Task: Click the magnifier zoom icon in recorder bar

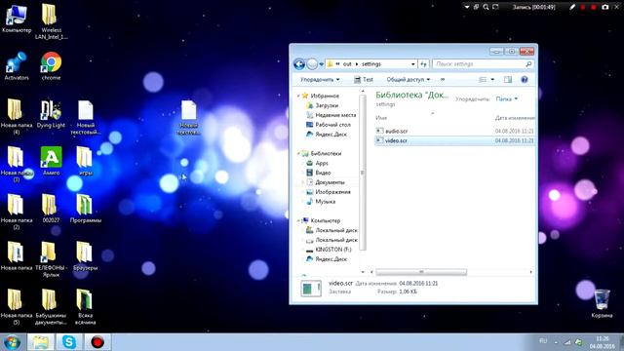Action: click(486, 7)
